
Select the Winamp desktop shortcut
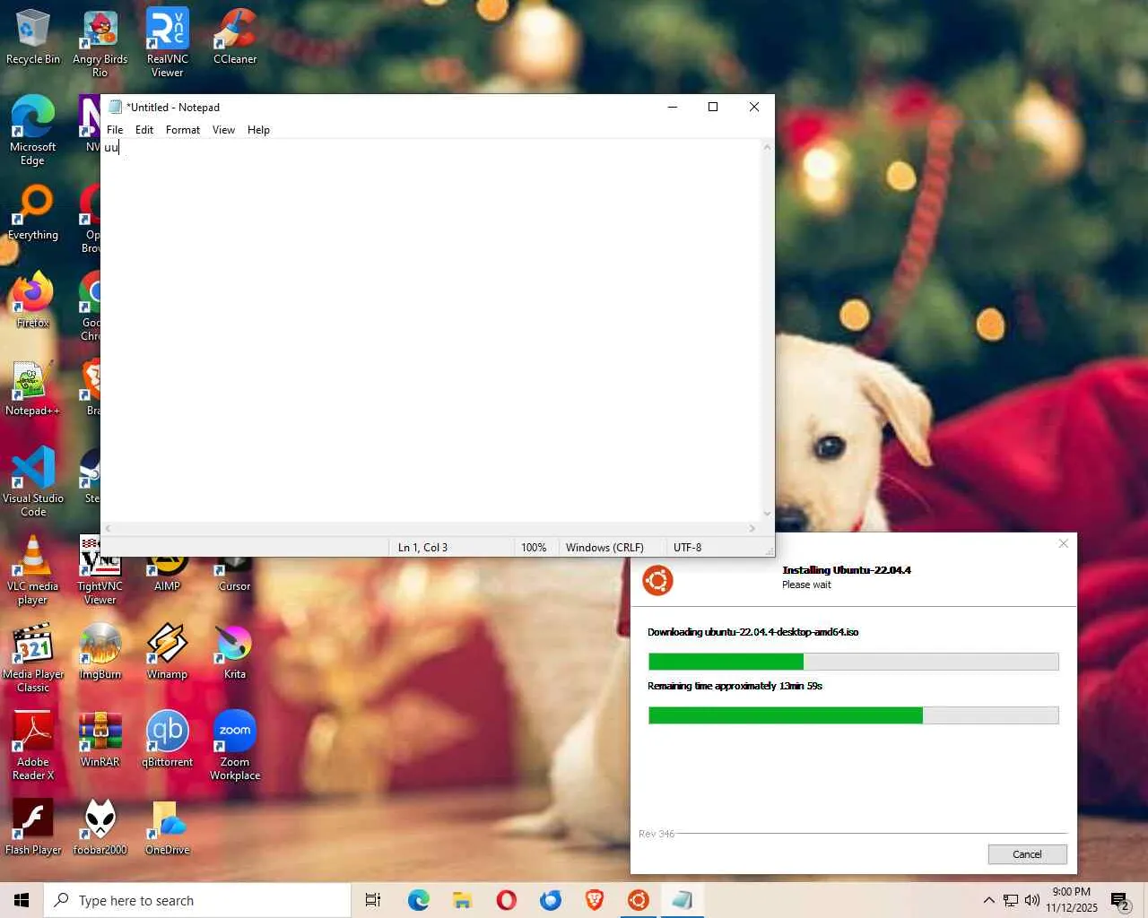tap(167, 652)
